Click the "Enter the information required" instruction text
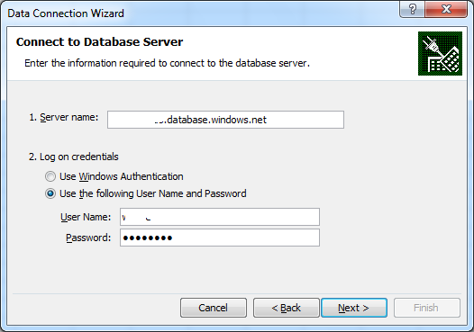 pos(168,63)
